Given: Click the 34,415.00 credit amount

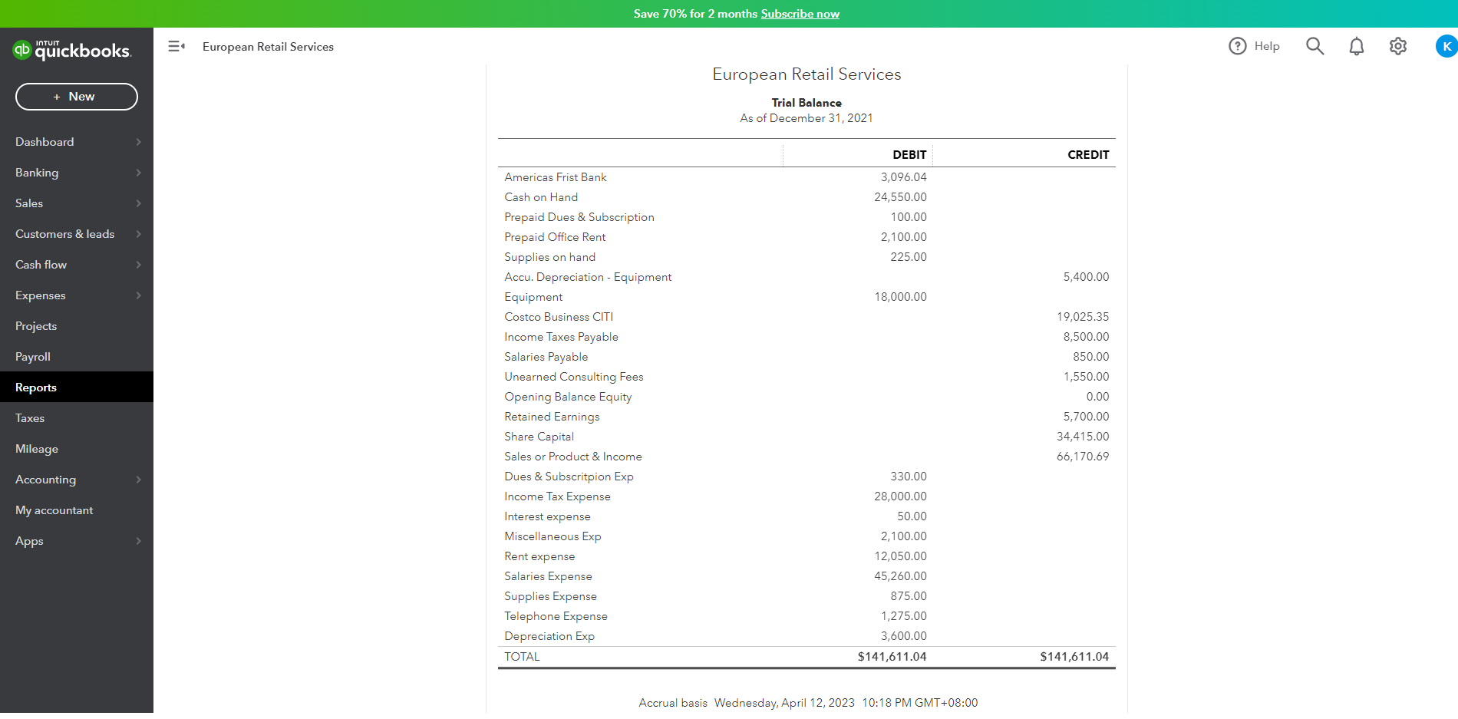Looking at the screenshot, I should pyautogui.click(x=1083, y=437).
